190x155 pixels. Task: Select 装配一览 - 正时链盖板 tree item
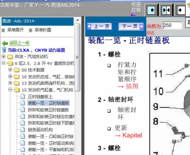click(49, 103)
